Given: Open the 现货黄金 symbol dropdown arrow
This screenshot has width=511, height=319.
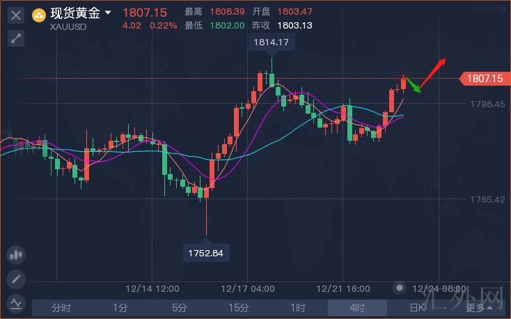Looking at the screenshot, I should click(x=108, y=13).
